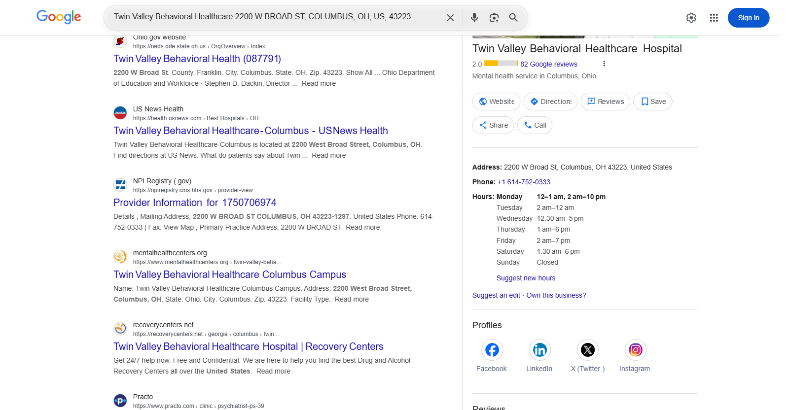Open Provider Information for 1750706974
This screenshot has width=789, height=410.
pyautogui.click(x=195, y=203)
